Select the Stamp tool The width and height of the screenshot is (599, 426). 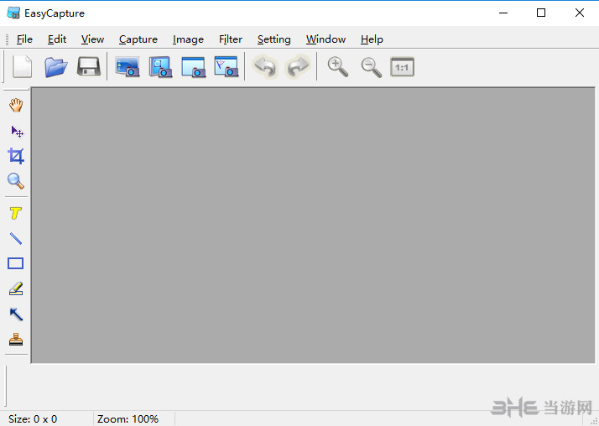click(16, 340)
